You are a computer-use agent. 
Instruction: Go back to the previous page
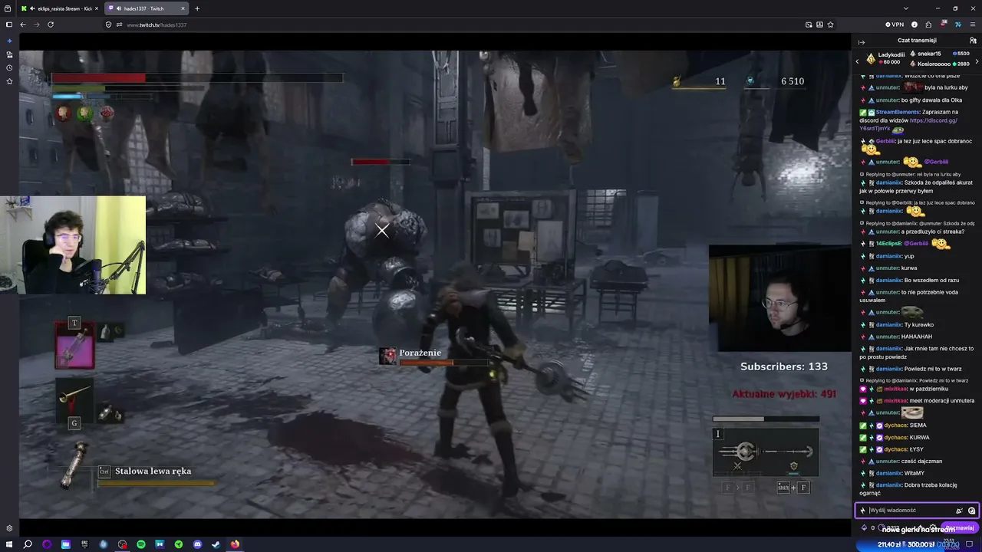point(22,25)
